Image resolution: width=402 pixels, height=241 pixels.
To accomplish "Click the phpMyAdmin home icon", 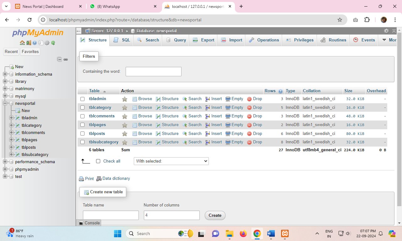I will click(22, 43).
